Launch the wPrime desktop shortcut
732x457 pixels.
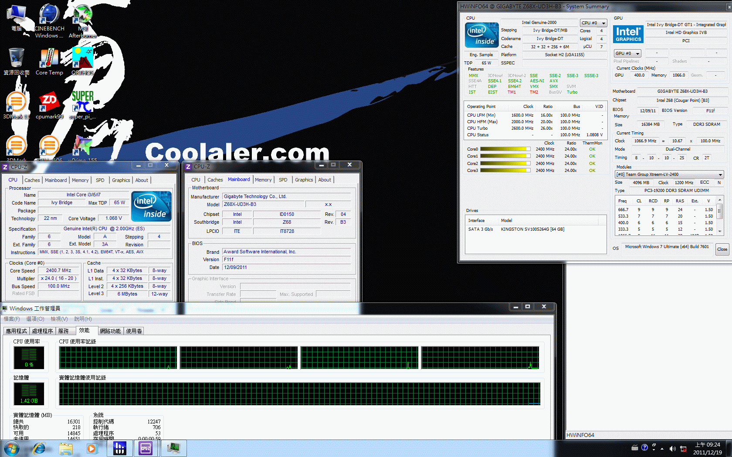point(83,148)
